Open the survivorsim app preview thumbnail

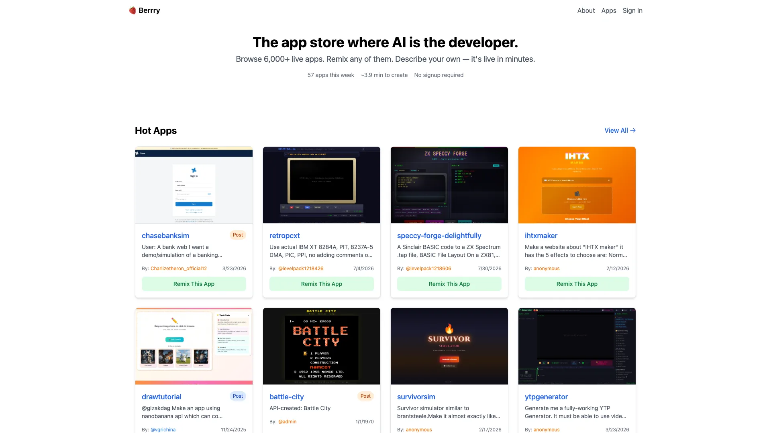449,346
